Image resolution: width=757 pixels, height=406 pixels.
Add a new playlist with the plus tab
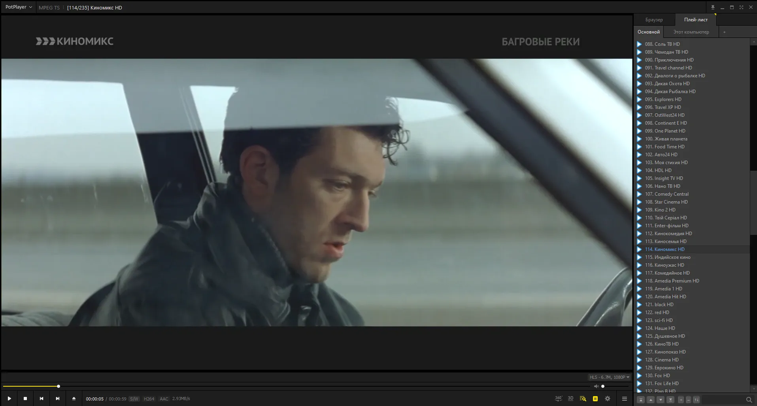[x=724, y=32]
